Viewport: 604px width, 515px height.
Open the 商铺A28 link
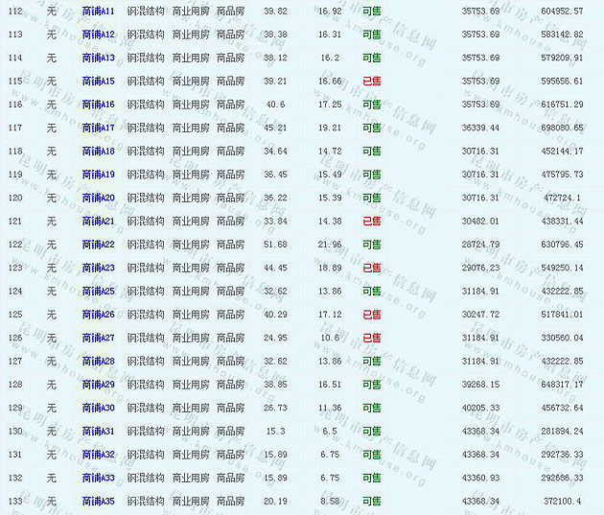click(98, 361)
